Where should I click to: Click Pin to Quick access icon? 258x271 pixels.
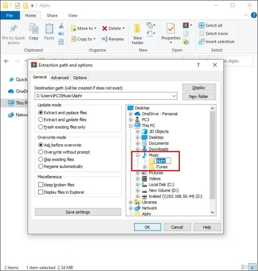[x=13, y=28]
